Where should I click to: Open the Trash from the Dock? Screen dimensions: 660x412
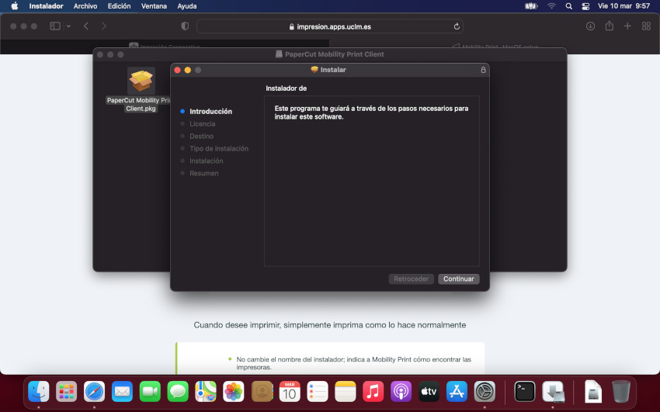[621, 391]
